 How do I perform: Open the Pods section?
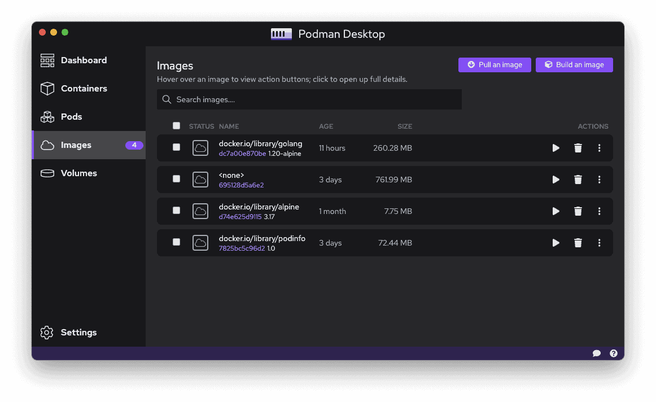89,117
